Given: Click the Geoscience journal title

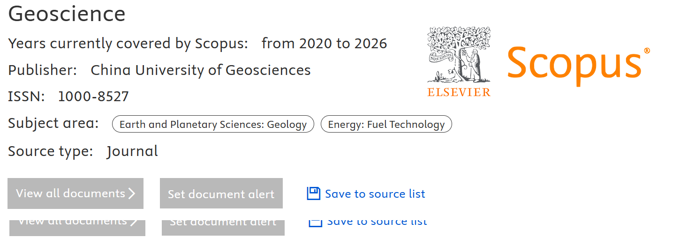Looking at the screenshot, I should coord(67,14).
